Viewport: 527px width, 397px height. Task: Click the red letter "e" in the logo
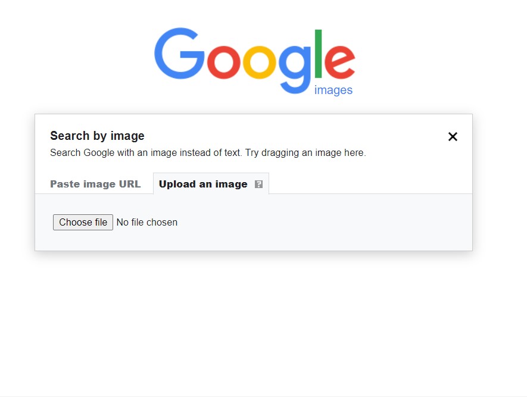340,62
